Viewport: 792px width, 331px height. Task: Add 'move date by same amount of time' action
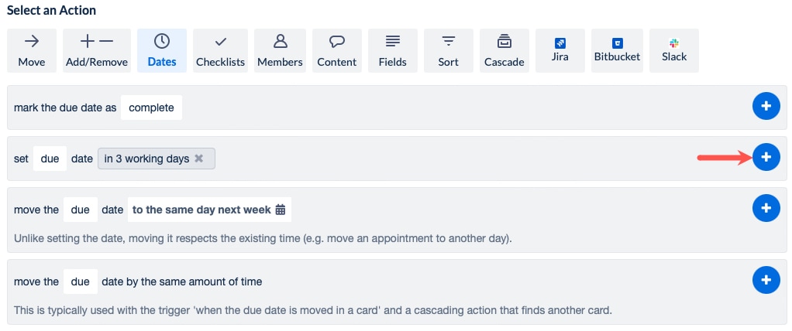pos(766,279)
